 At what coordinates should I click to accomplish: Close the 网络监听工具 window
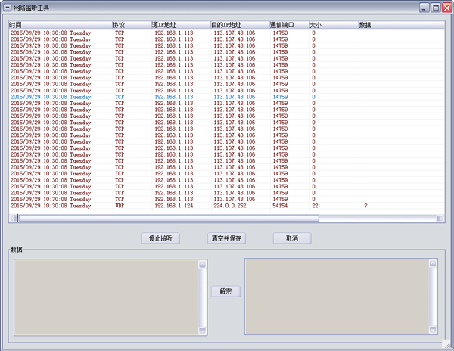tap(446, 8)
